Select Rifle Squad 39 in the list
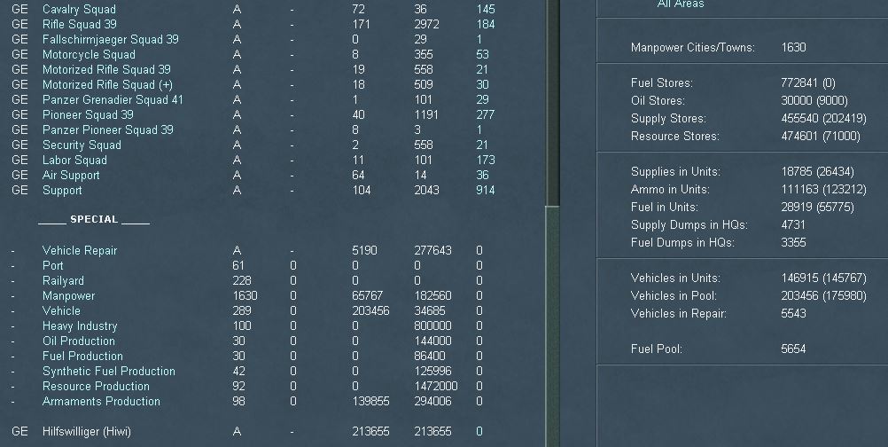 tap(79, 24)
